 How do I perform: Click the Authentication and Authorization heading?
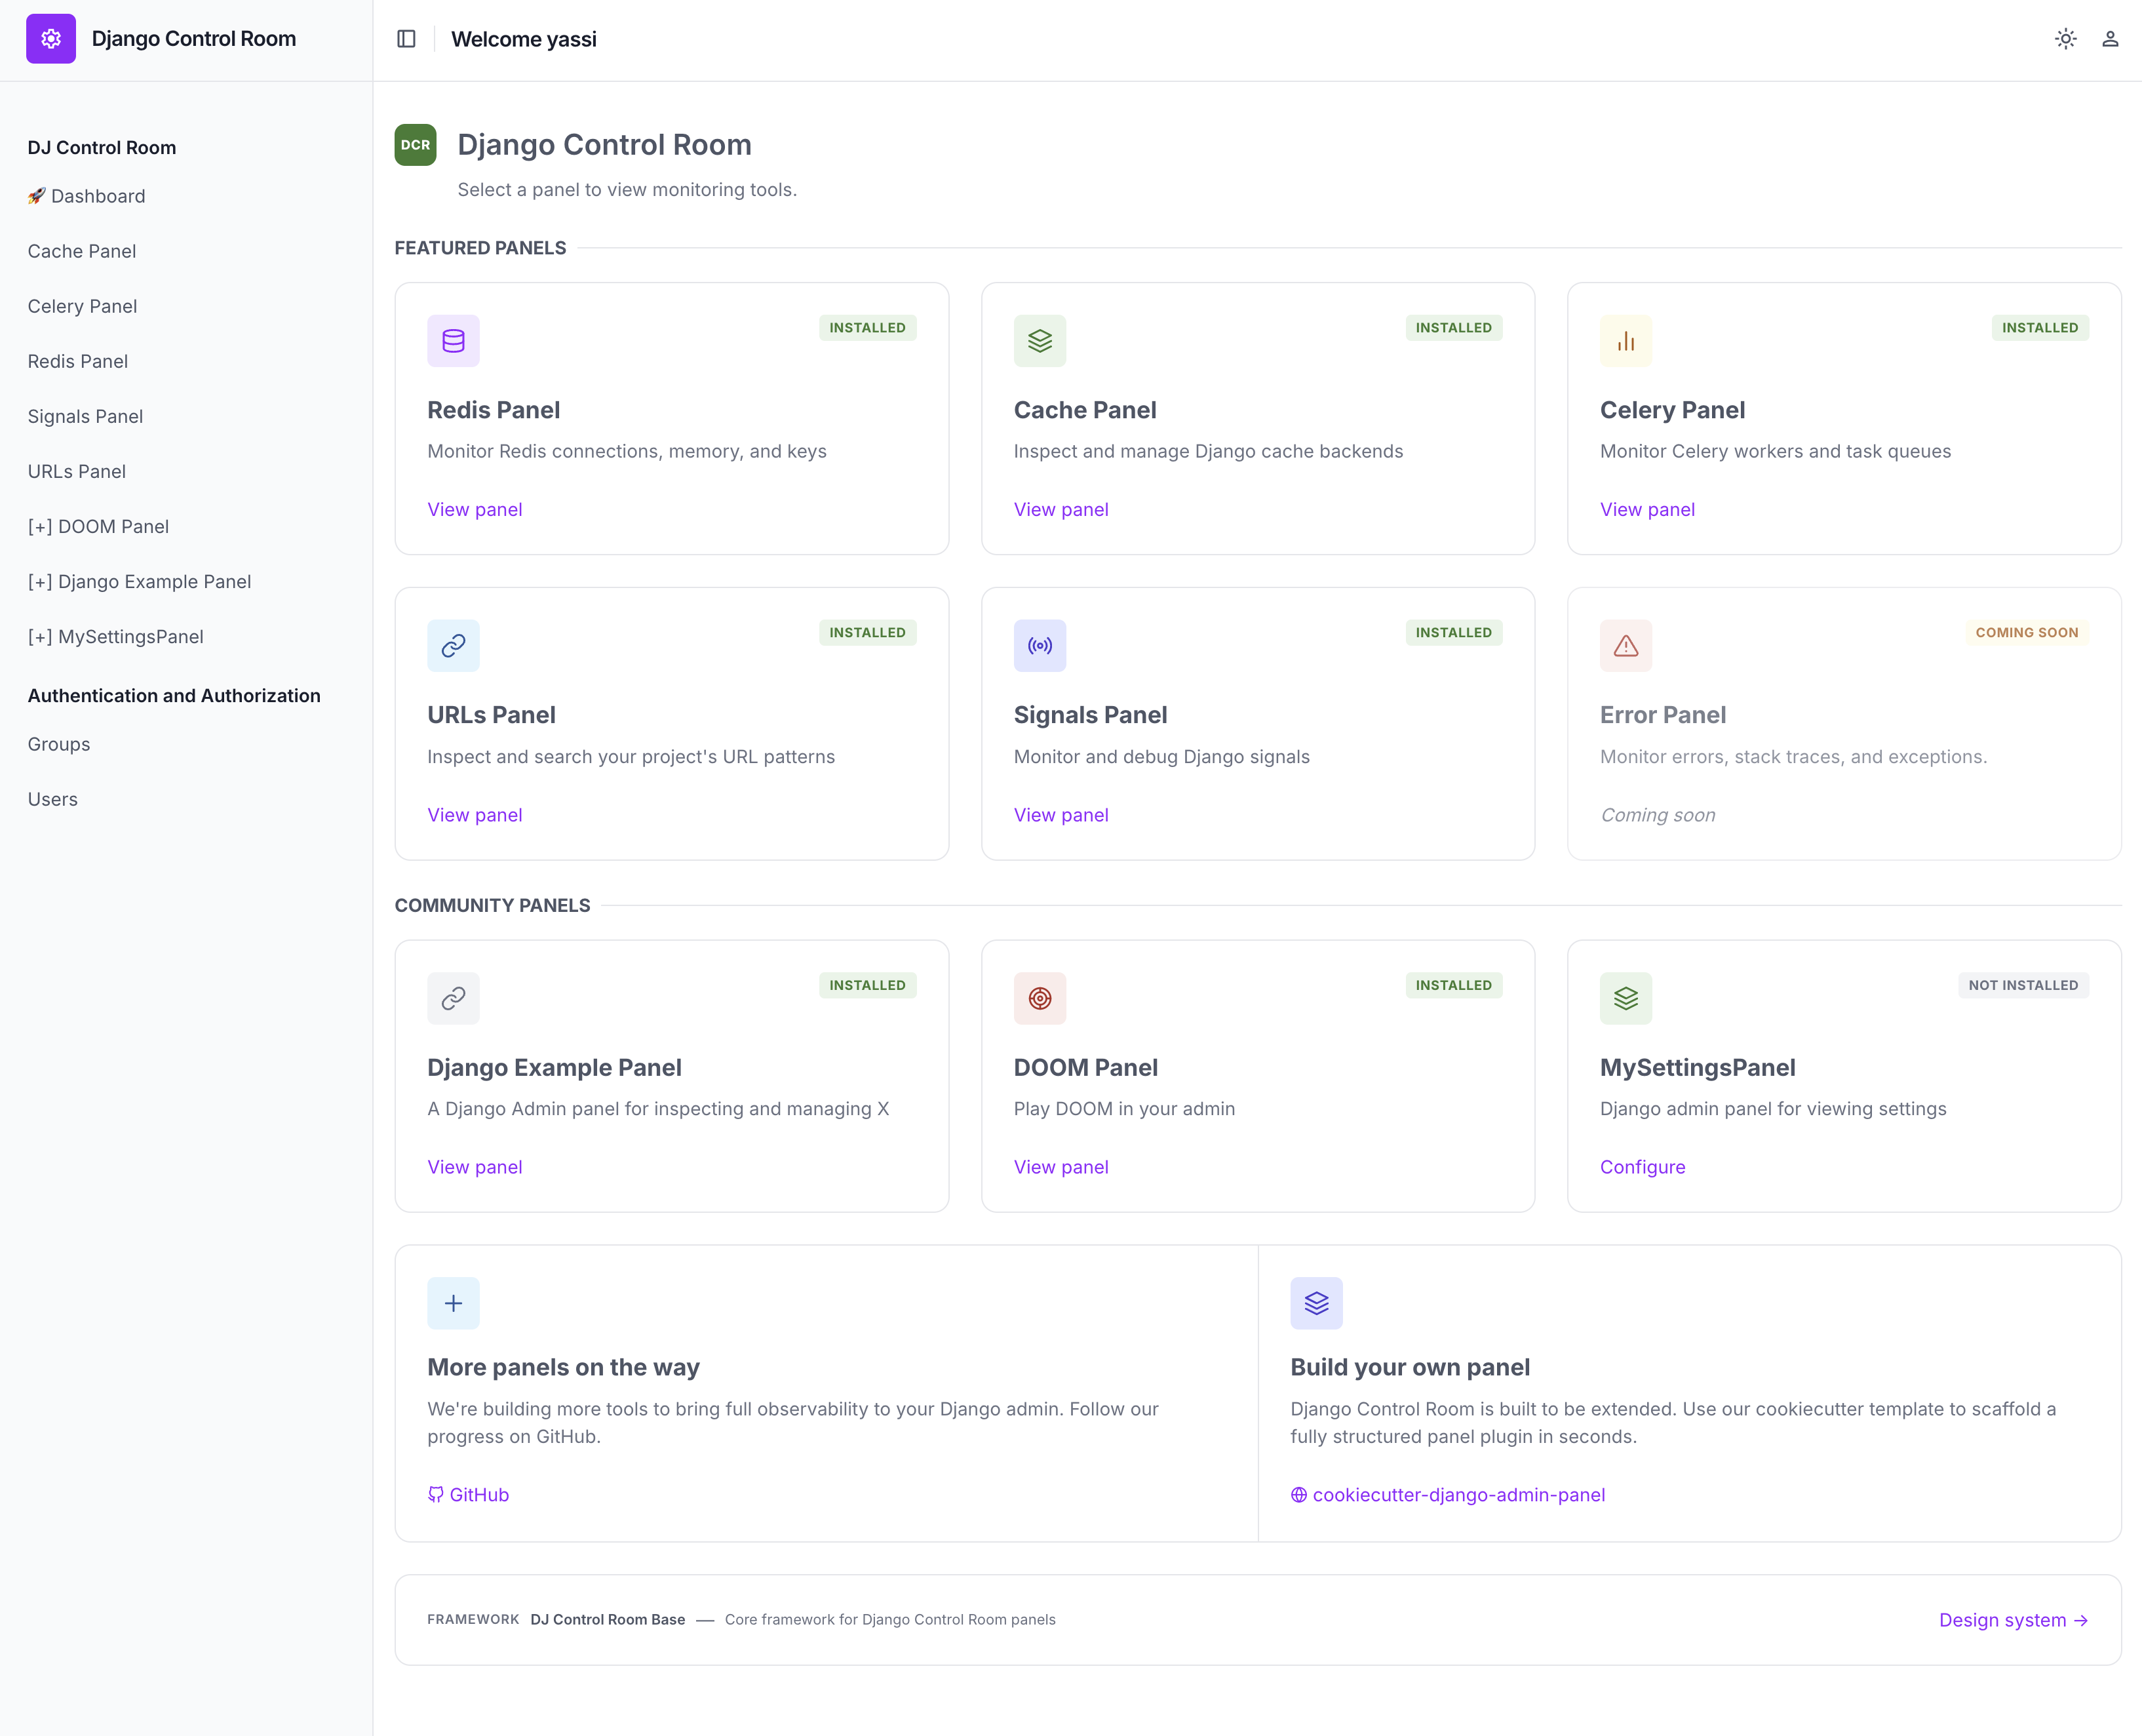click(x=174, y=696)
